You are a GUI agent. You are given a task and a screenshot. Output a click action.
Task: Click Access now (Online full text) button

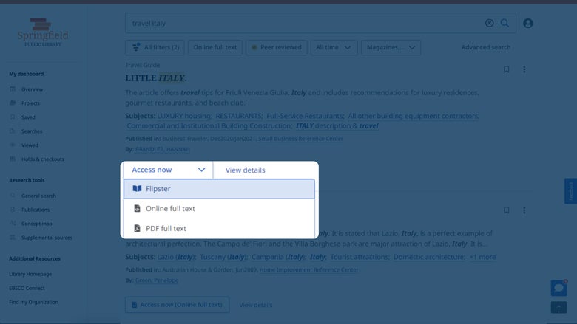click(178, 305)
